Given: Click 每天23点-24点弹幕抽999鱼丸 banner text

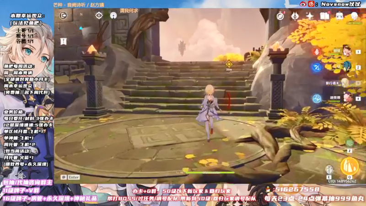Looking at the screenshot, I should point(314,199).
